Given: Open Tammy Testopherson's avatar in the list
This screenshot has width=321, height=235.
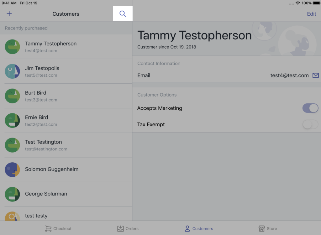Looking at the screenshot, I should [x=12, y=47].
